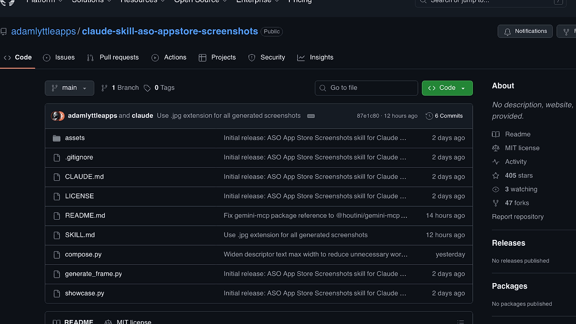576x324 pixels.
Task: Click the file icon beside CLAUDE.md
Action: click(57, 177)
